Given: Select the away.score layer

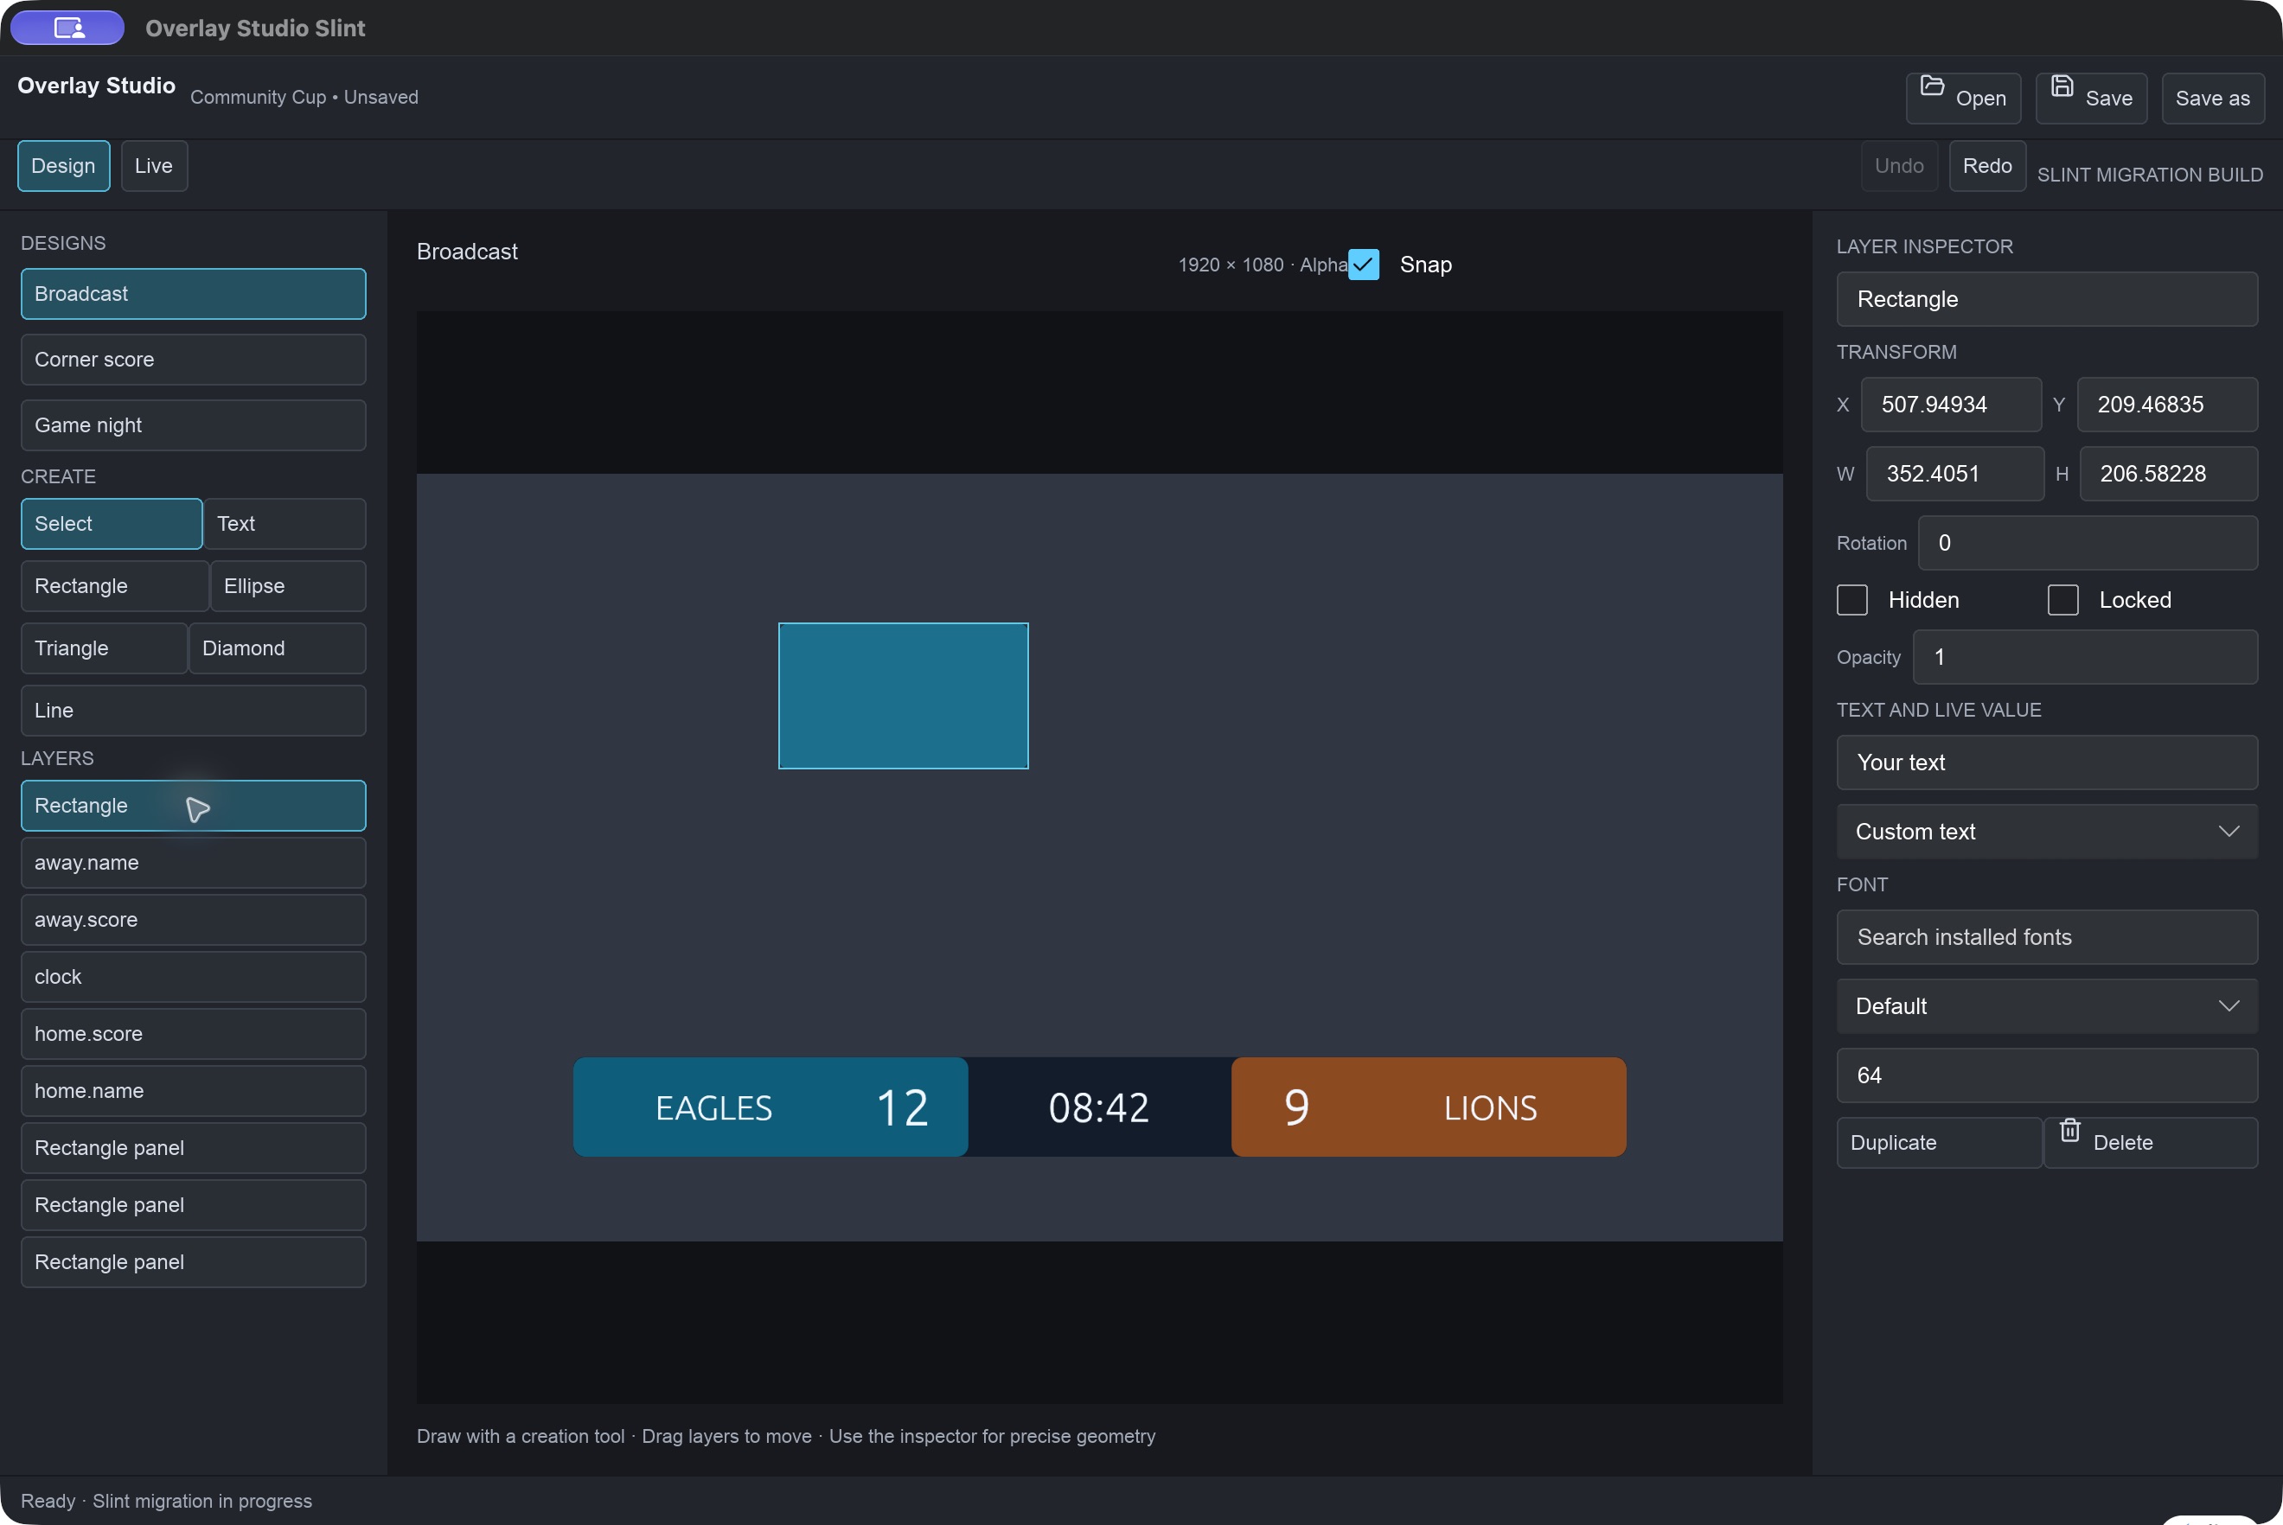Looking at the screenshot, I should coord(194,920).
